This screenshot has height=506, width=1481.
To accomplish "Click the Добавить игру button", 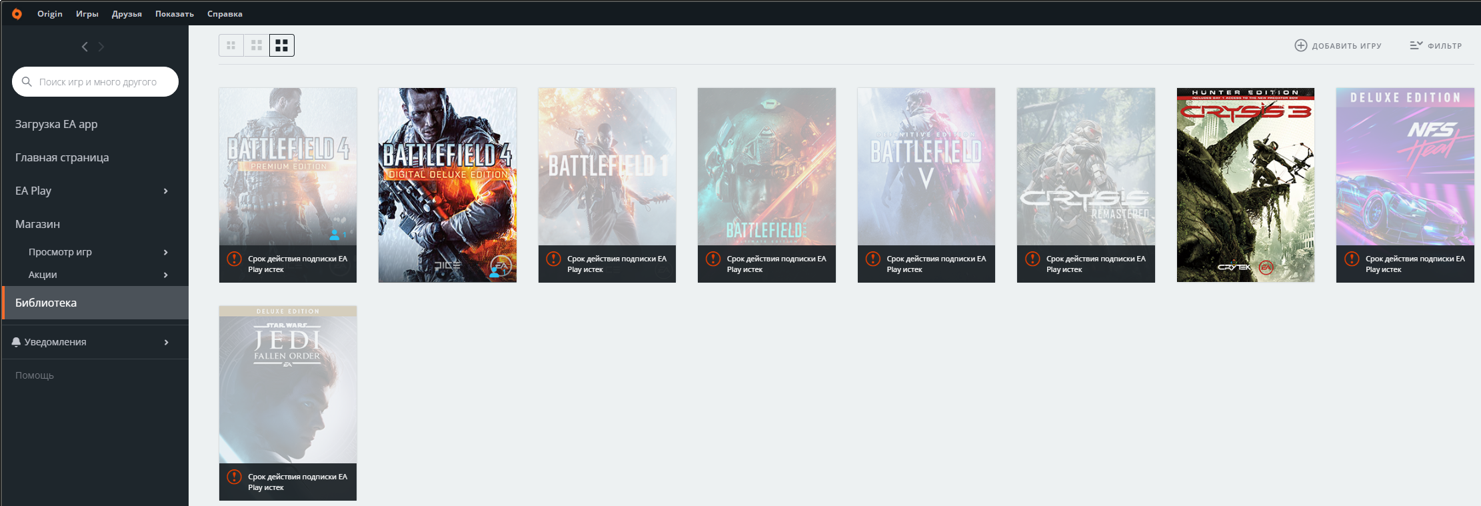I will pos(1338,45).
